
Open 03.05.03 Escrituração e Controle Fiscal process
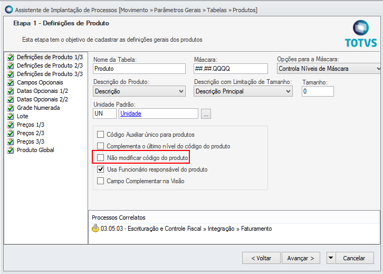point(186,229)
